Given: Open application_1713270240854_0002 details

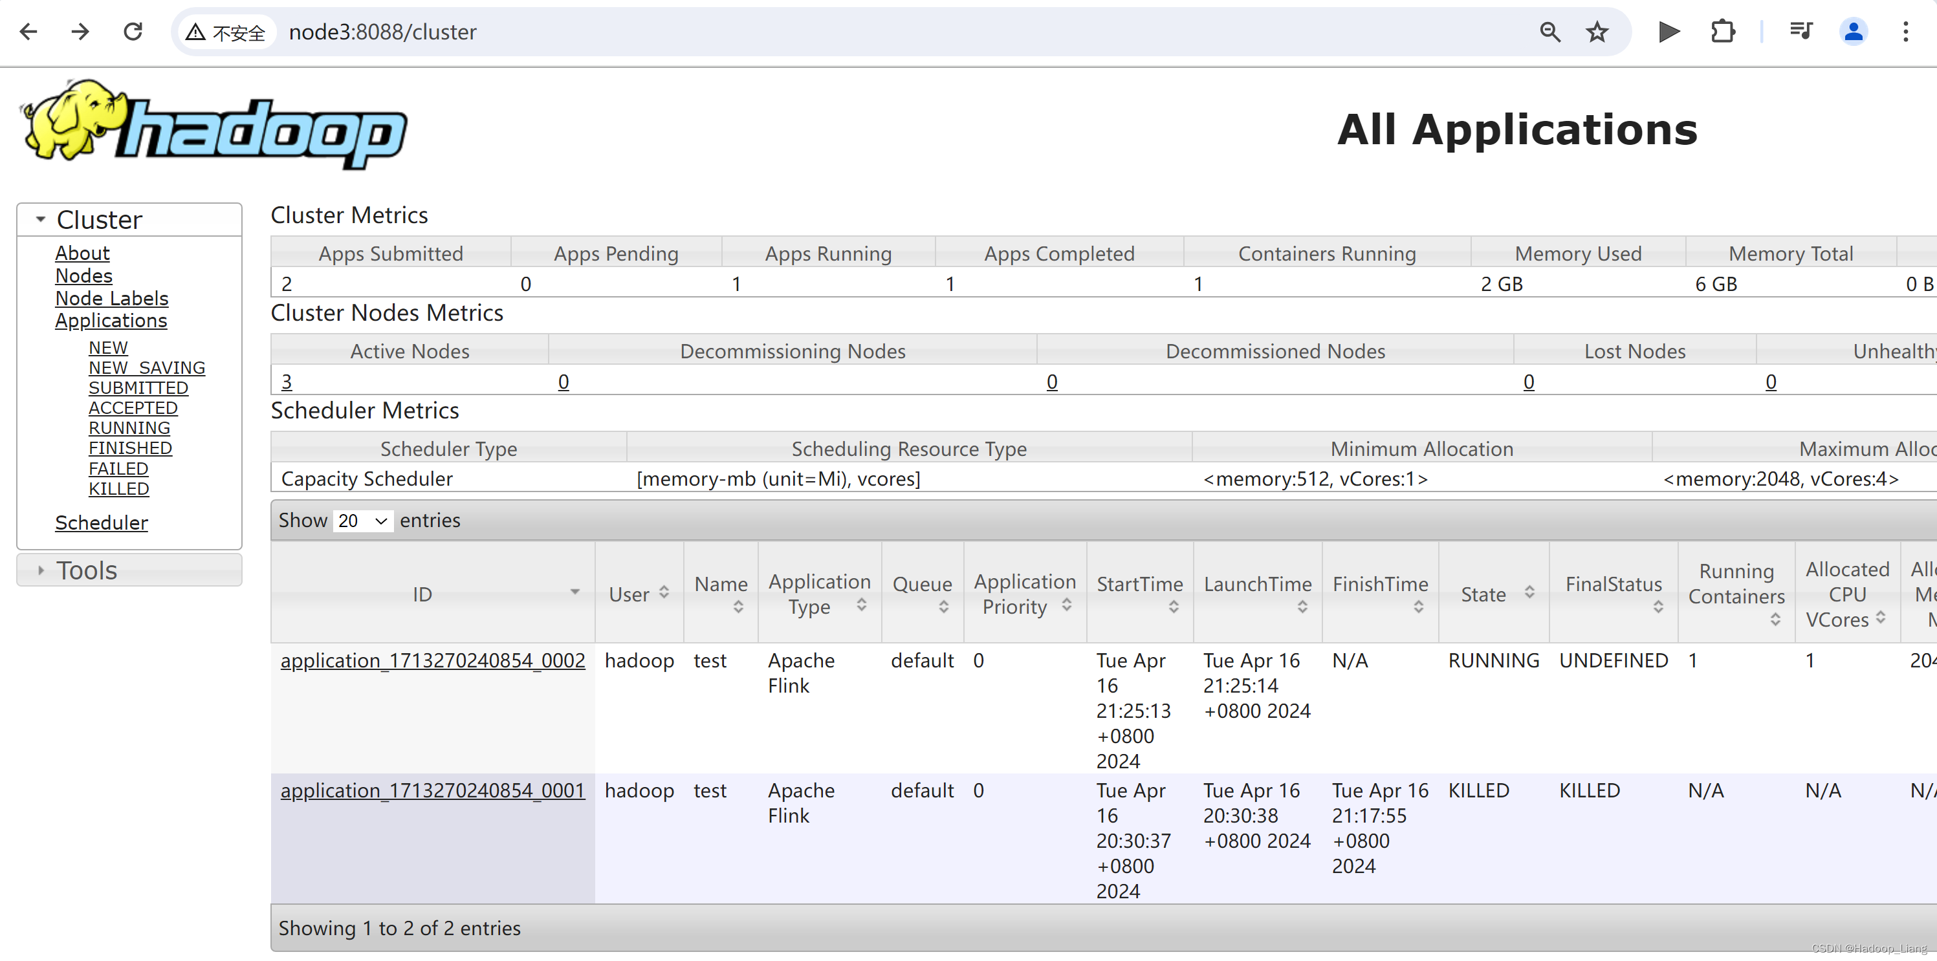Looking at the screenshot, I should 432,660.
